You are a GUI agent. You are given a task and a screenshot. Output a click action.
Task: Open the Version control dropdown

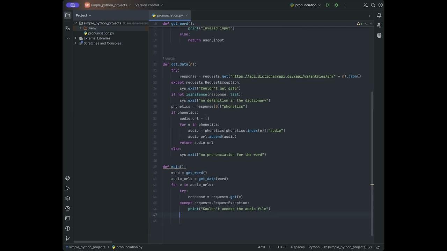click(x=149, y=5)
